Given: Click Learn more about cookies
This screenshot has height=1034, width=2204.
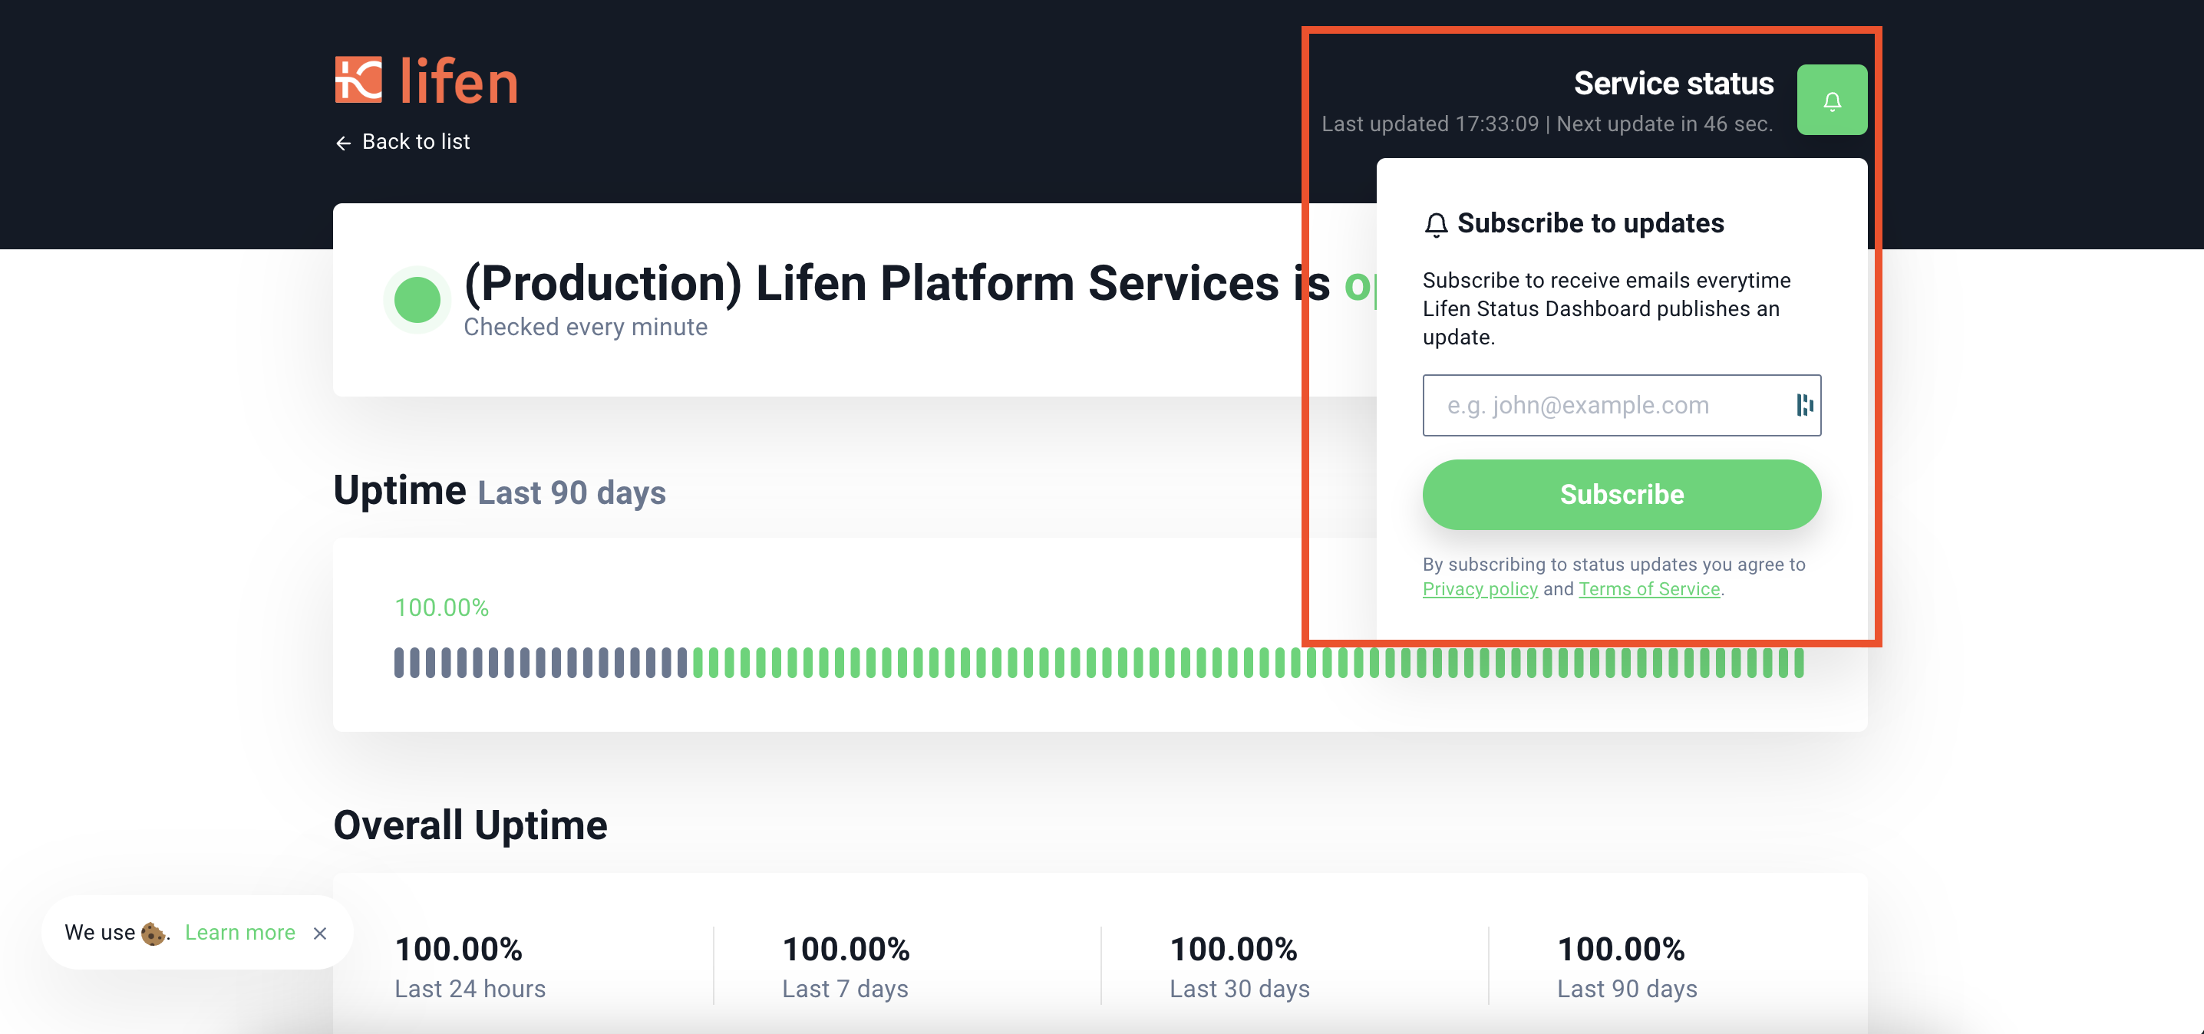Looking at the screenshot, I should click(x=239, y=932).
